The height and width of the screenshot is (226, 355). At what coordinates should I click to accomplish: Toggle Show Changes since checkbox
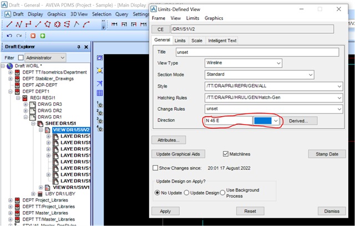[x=155, y=168]
